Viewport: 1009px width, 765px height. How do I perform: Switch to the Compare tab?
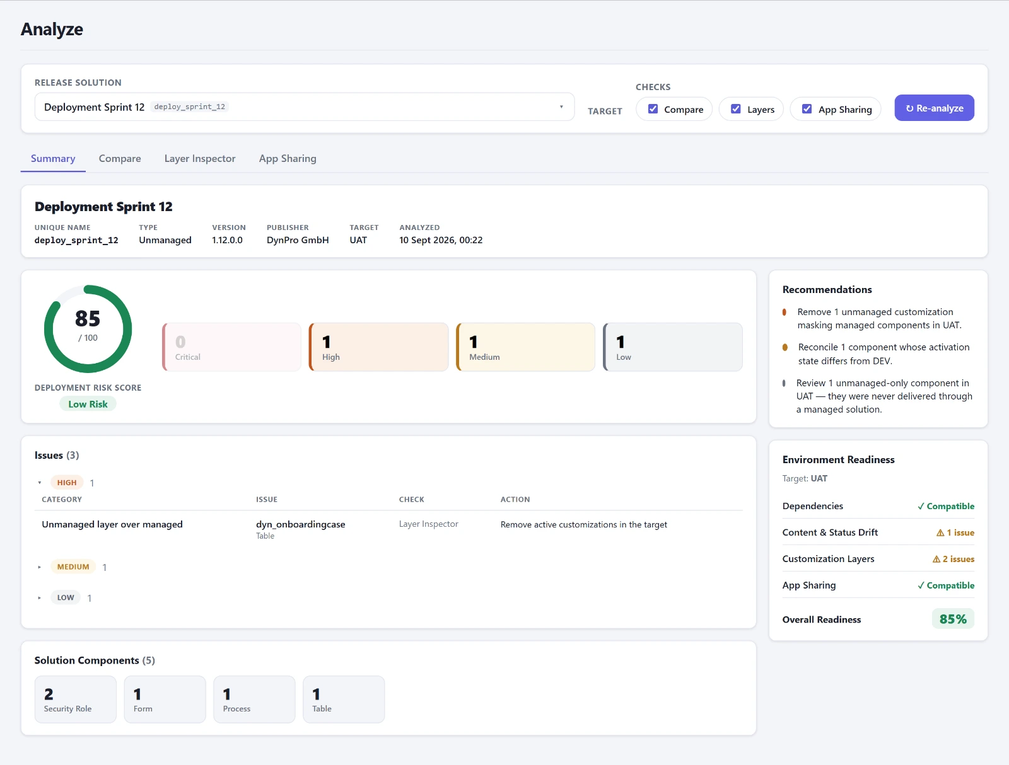[120, 159]
